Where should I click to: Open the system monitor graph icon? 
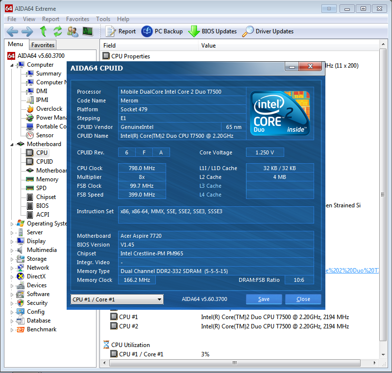[88, 31]
